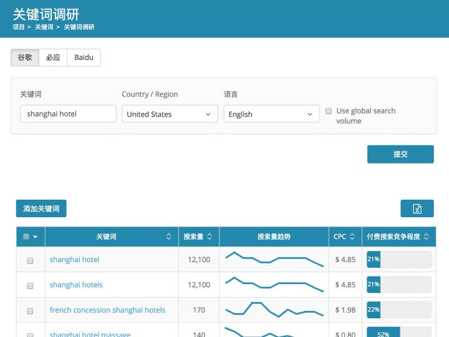449x337 pixels.
Task: Sort by search volume column arrows
Action: [210, 237]
